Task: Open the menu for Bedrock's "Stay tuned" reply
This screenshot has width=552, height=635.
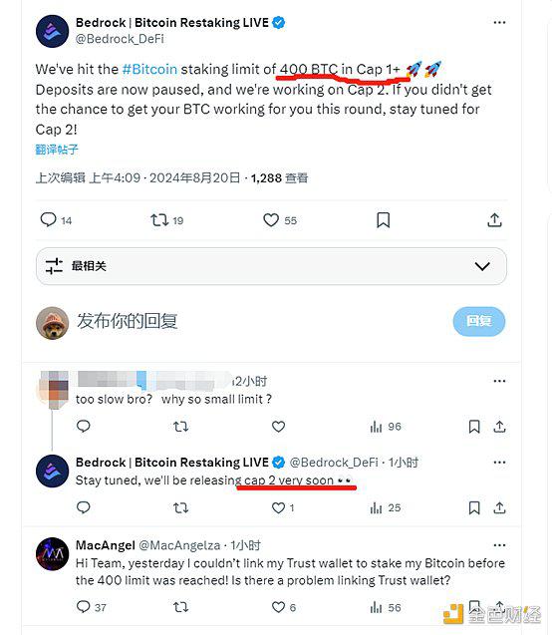Action: coord(499,463)
